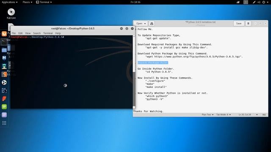Click 'Now Install By Using These Commands.' line
Viewport: 271px width, 152px height.
point(165,78)
